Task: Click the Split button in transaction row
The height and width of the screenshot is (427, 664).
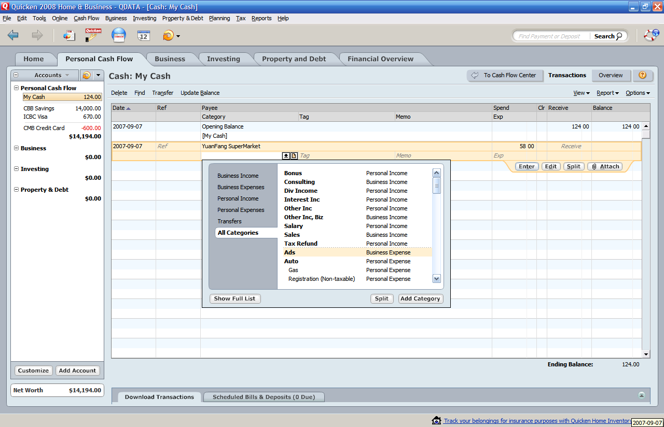Action: tap(574, 166)
